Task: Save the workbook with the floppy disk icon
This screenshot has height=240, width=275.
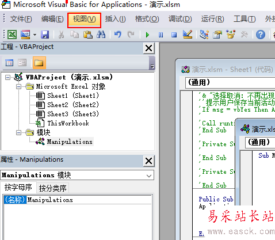Action: click(45, 35)
